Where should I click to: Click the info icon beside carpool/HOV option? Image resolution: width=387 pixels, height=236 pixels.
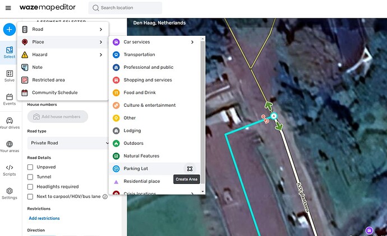pos(105,197)
